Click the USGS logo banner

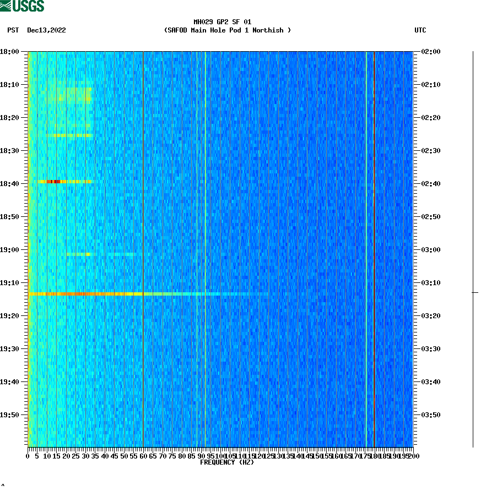(x=25, y=6)
